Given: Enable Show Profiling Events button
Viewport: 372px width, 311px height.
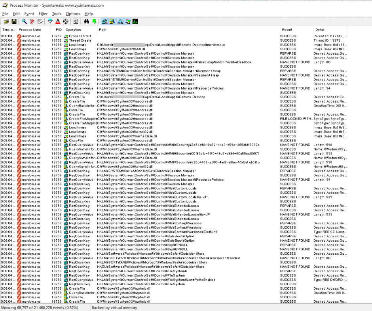Looking at the screenshot, I should [135, 21].
